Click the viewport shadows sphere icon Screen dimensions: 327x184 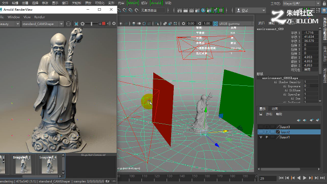click(134, 24)
